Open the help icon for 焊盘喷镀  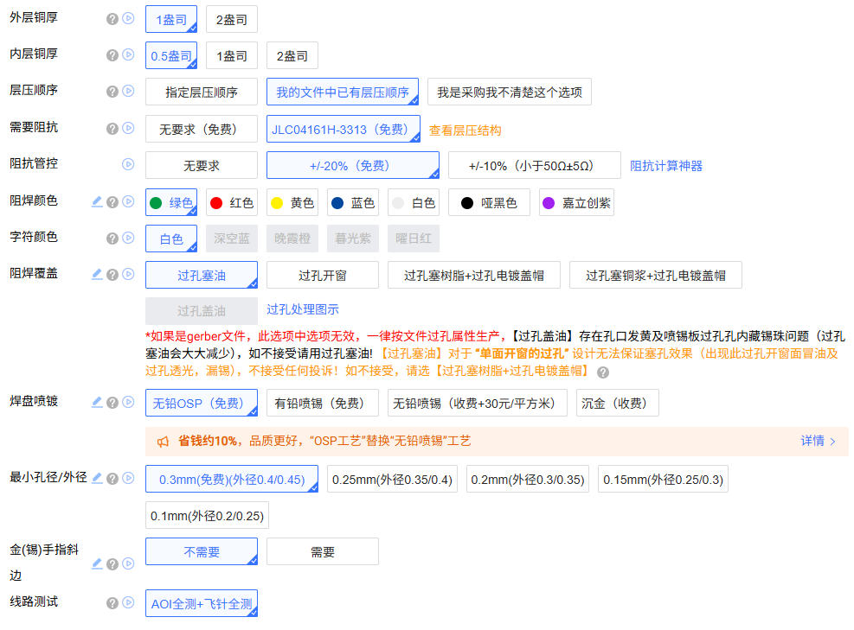pos(112,403)
